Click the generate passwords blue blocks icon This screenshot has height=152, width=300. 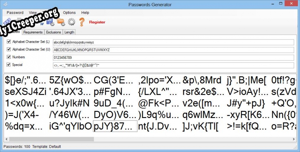pyautogui.click(x=7, y=22)
